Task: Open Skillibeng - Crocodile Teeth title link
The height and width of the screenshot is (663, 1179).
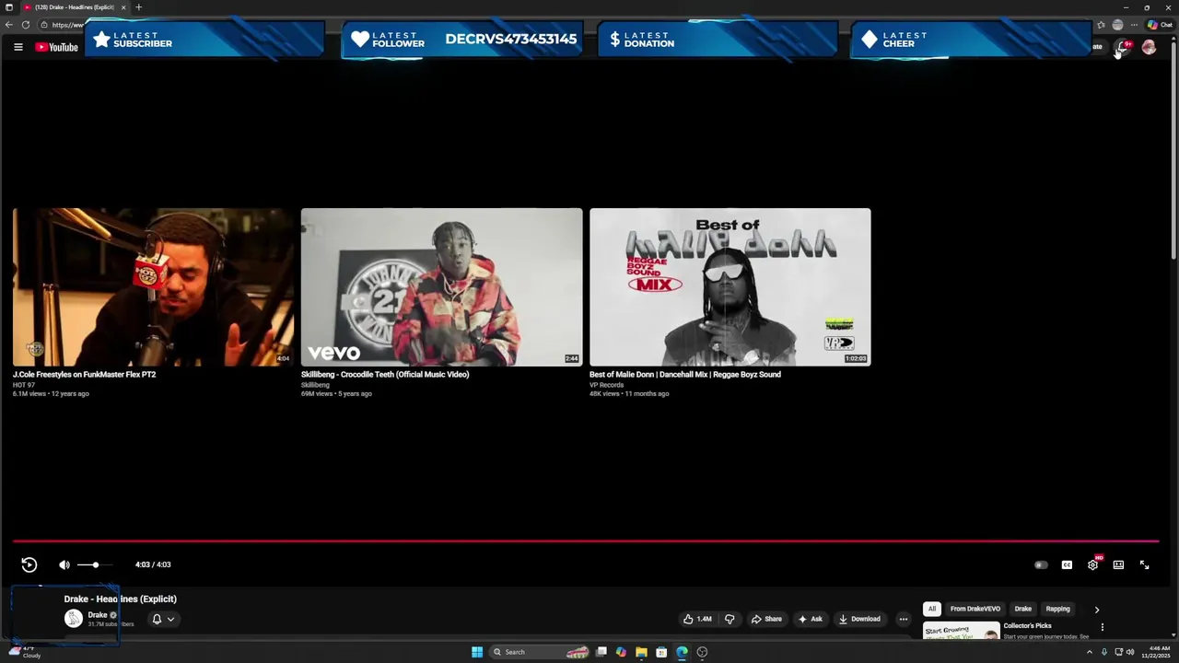Action: coord(385,375)
